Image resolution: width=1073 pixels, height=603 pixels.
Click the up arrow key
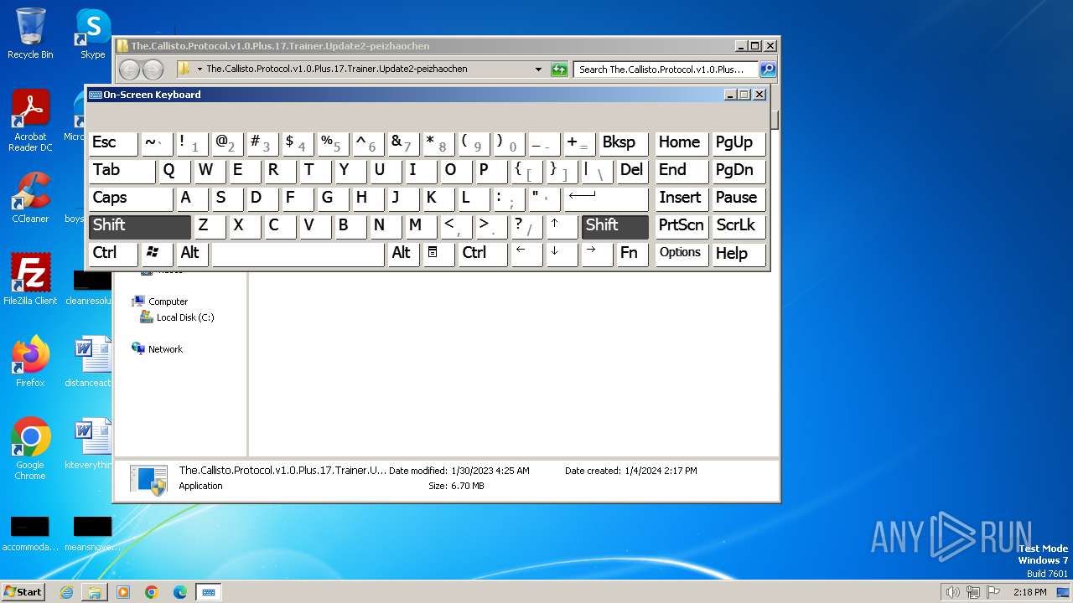(562, 225)
